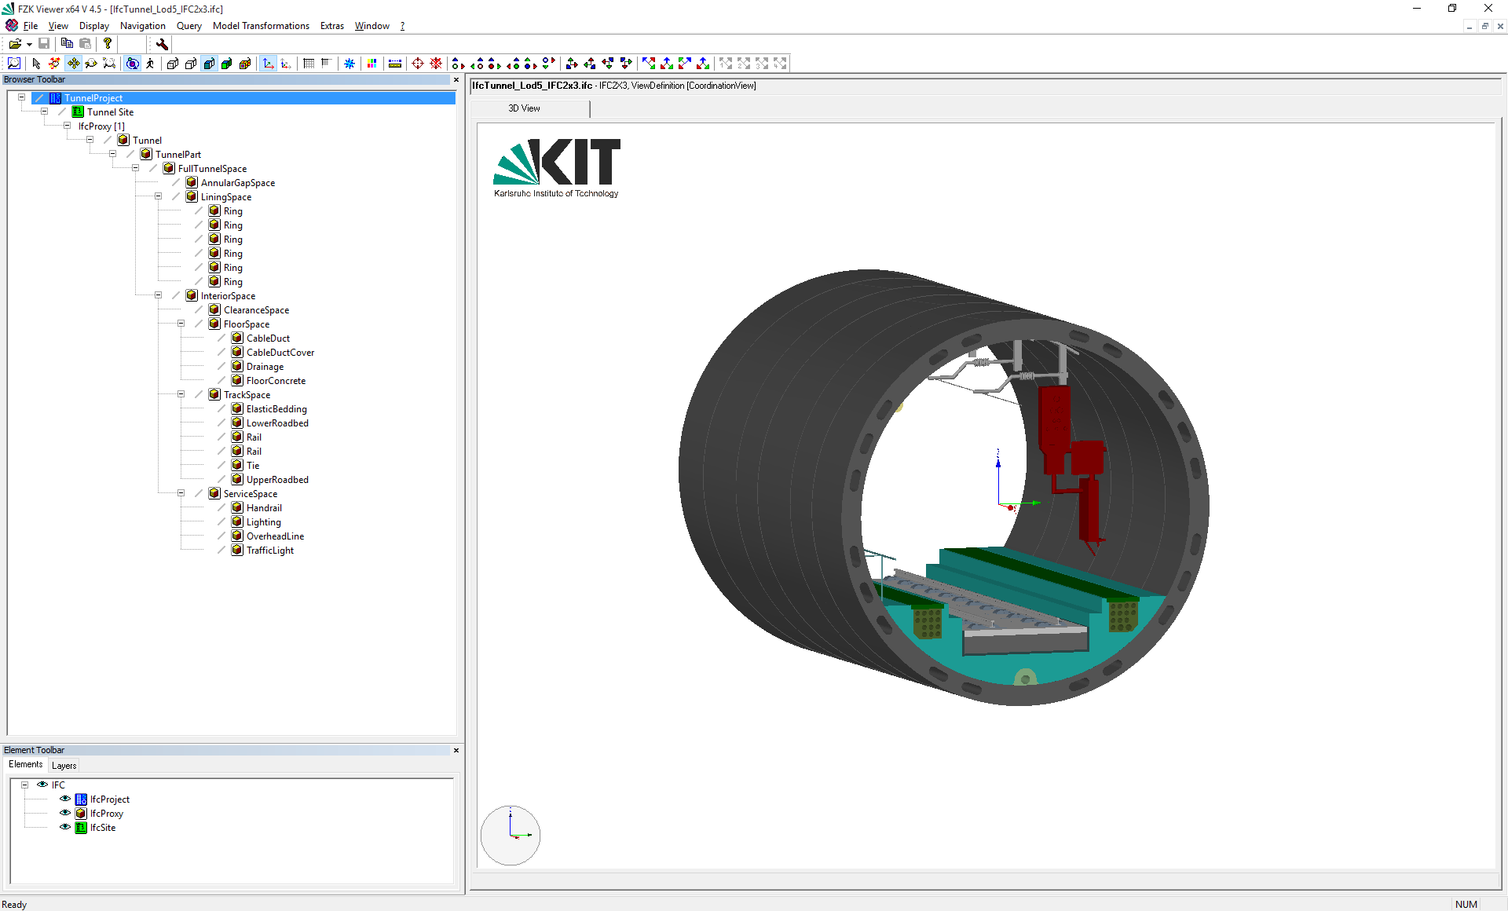Open Help with the question mark icon
This screenshot has height=911, width=1508.
[x=108, y=44]
